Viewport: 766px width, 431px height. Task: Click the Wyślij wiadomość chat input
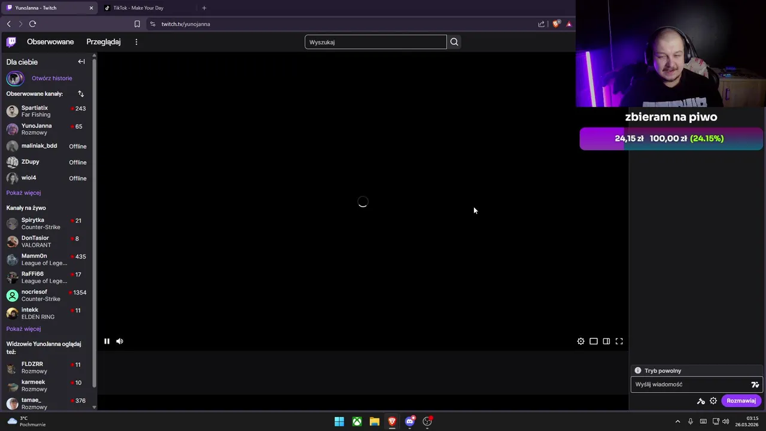[690, 385]
